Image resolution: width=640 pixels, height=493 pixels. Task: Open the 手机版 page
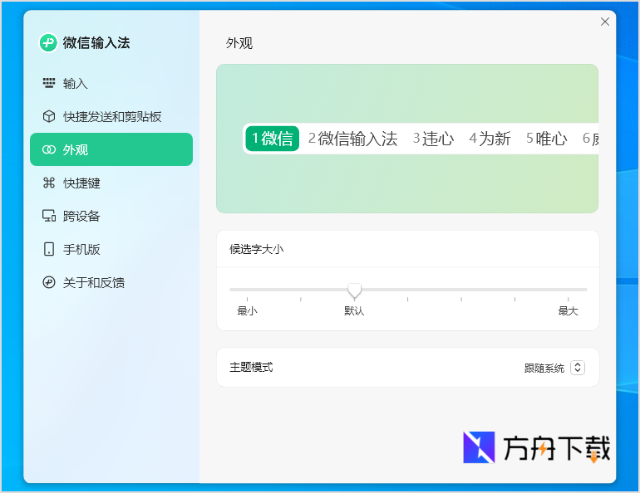coord(111,249)
